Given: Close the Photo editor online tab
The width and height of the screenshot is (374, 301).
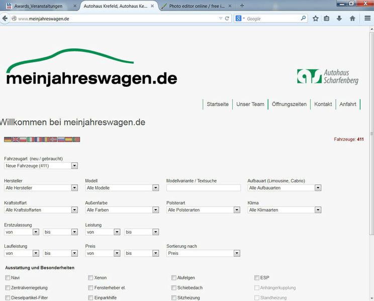Looking at the screenshot, I should (x=230, y=6).
